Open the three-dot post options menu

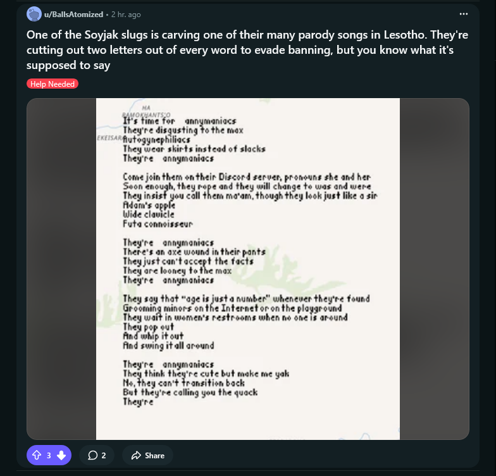(464, 14)
